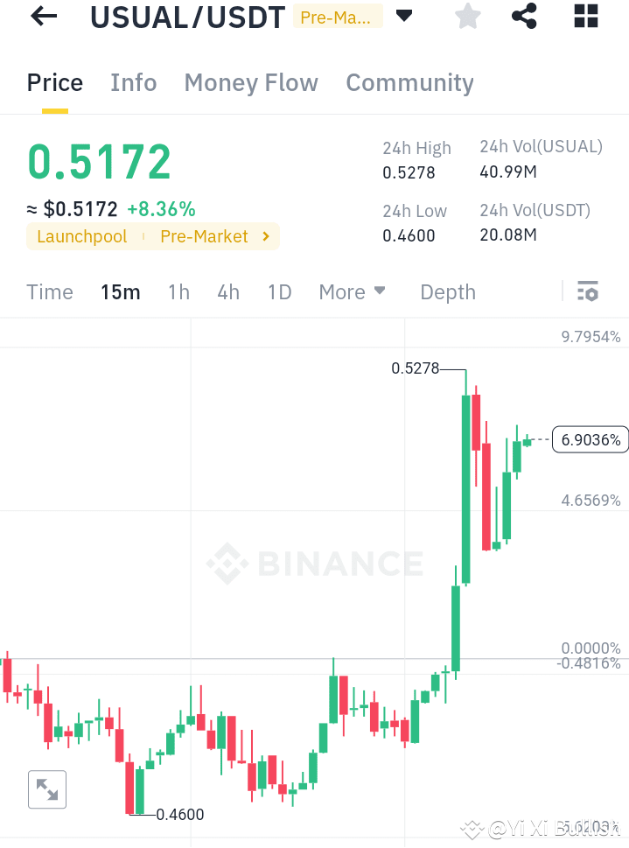Click the 6.9036% price percentage label

coord(590,439)
